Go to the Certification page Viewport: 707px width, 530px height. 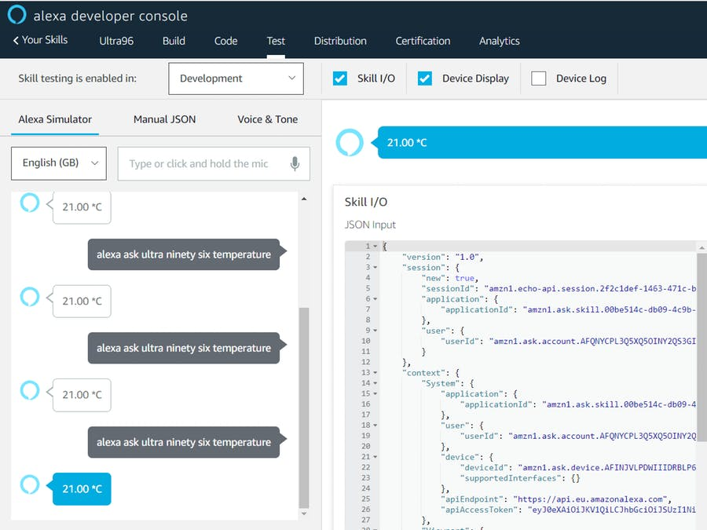pyautogui.click(x=423, y=41)
